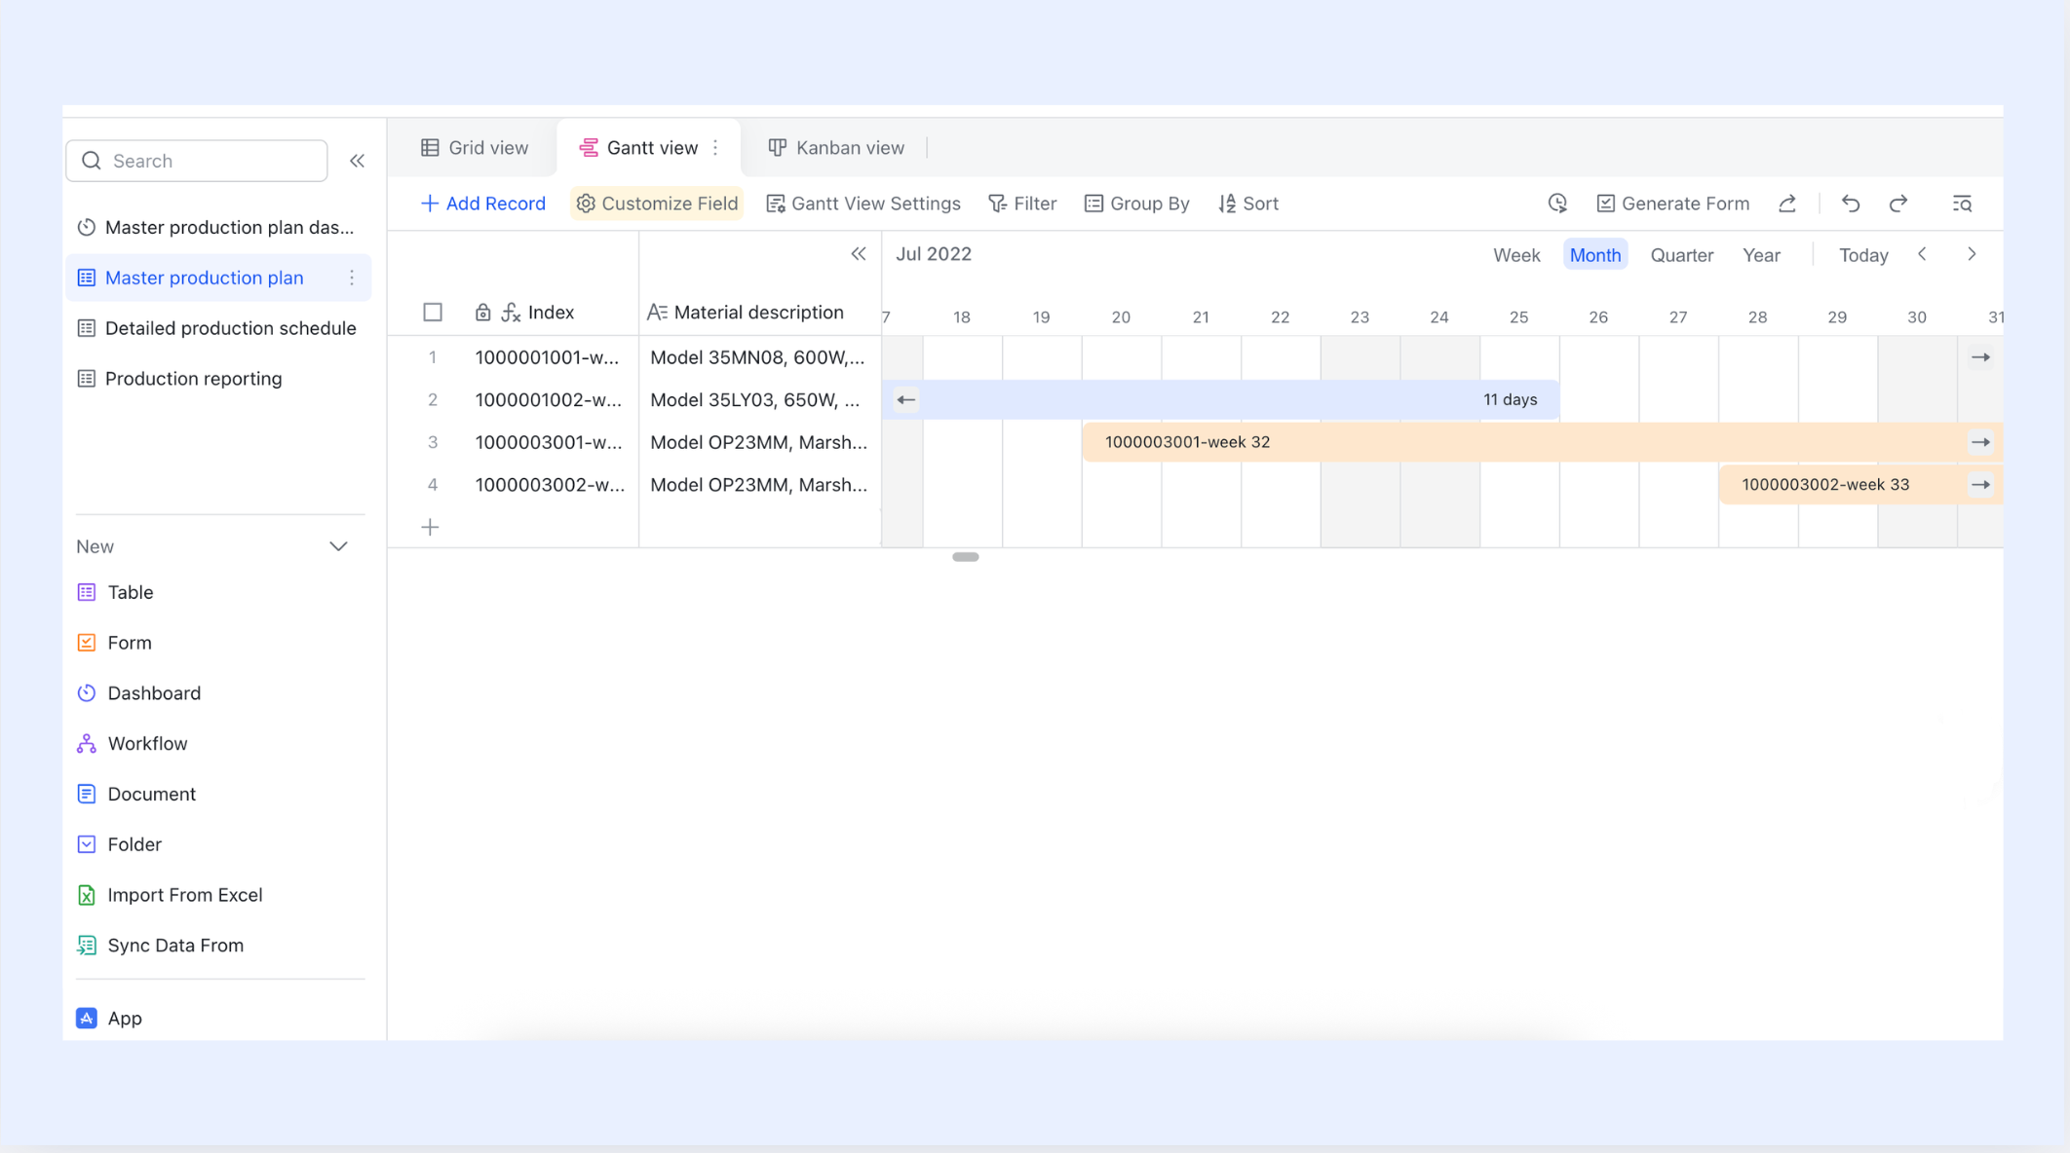2070x1153 pixels.
Task: Add a new row with plus icon
Action: 430,527
